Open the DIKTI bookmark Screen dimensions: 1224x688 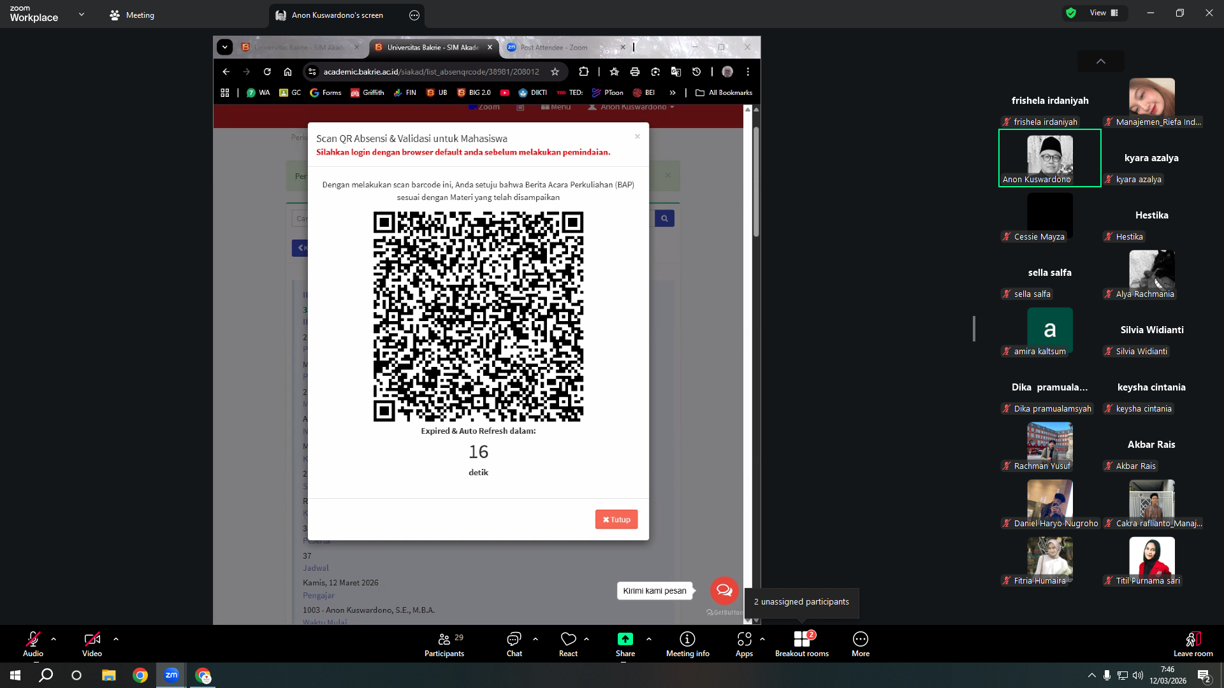point(533,93)
